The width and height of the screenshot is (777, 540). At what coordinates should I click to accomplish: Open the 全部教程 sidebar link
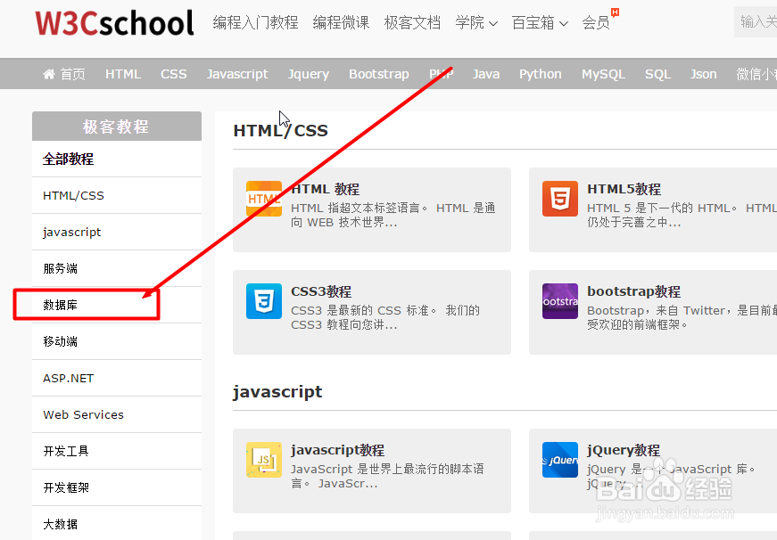67,159
